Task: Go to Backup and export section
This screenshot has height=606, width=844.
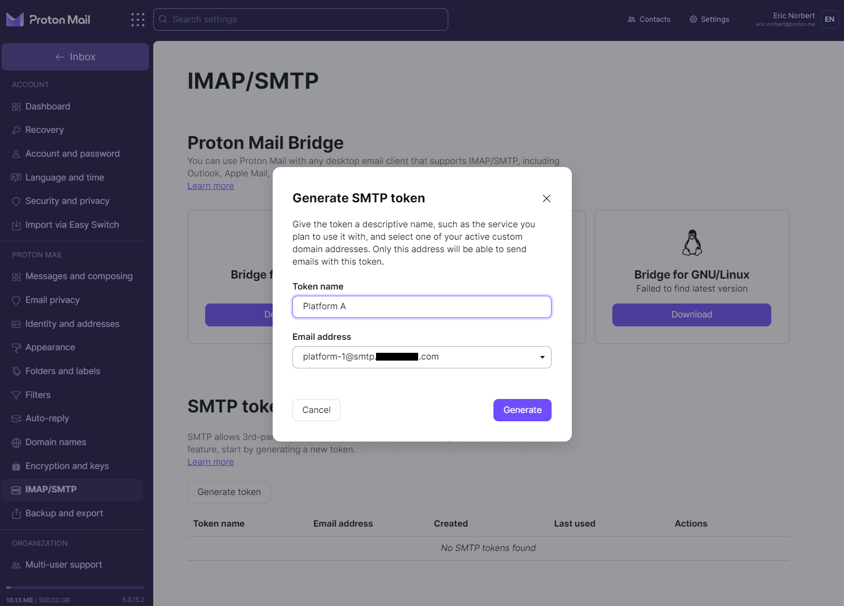Action: [64, 513]
